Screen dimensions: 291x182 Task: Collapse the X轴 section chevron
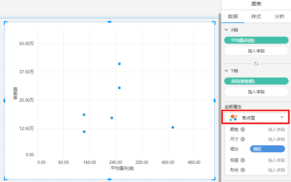pyautogui.click(x=226, y=30)
